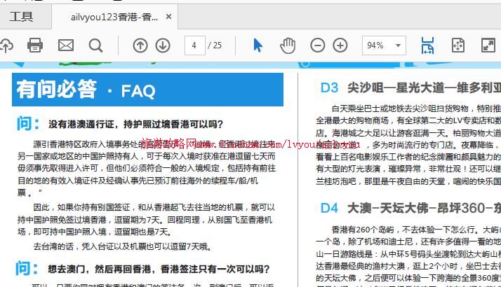Select the ailvyou123香港 document tab

pos(114,16)
